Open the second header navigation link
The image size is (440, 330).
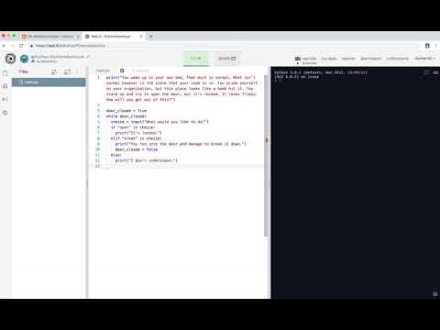[x=329, y=59]
